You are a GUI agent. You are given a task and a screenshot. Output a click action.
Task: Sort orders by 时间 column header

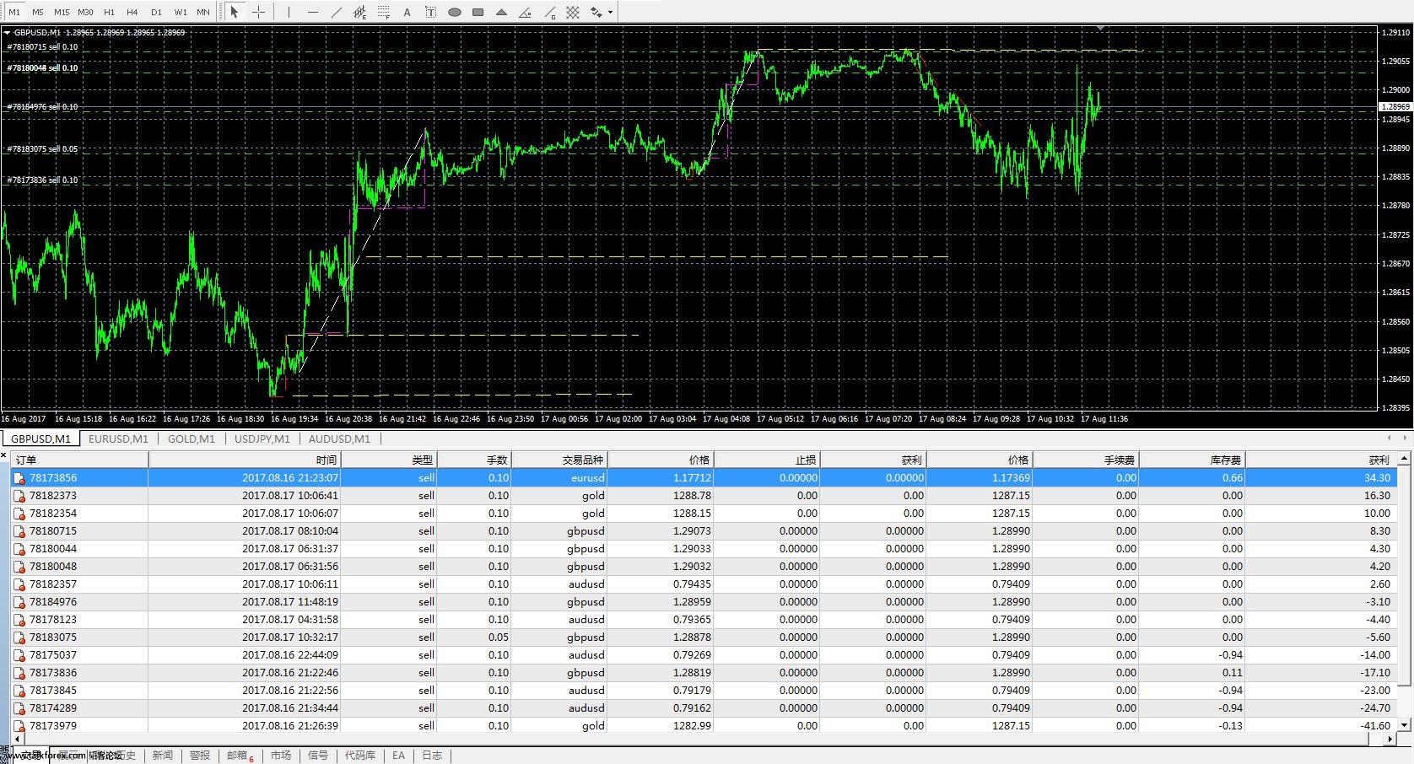[x=245, y=460]
